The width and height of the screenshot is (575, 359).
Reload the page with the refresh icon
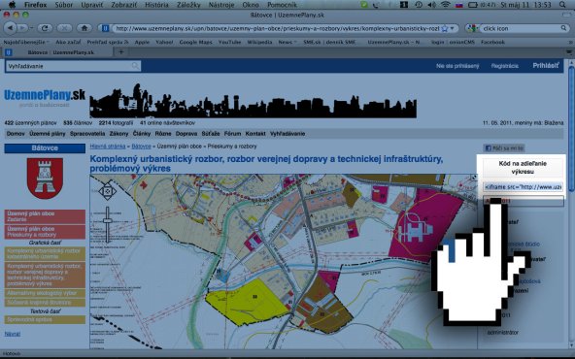click(x=45, y=28)
